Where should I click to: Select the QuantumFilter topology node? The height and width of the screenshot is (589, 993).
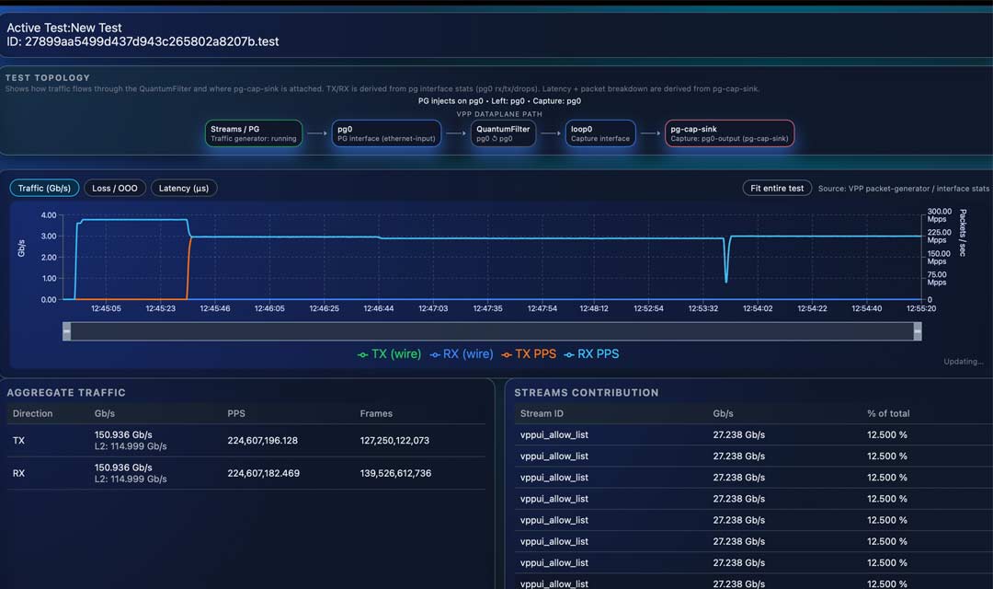[x=503, y=133]
